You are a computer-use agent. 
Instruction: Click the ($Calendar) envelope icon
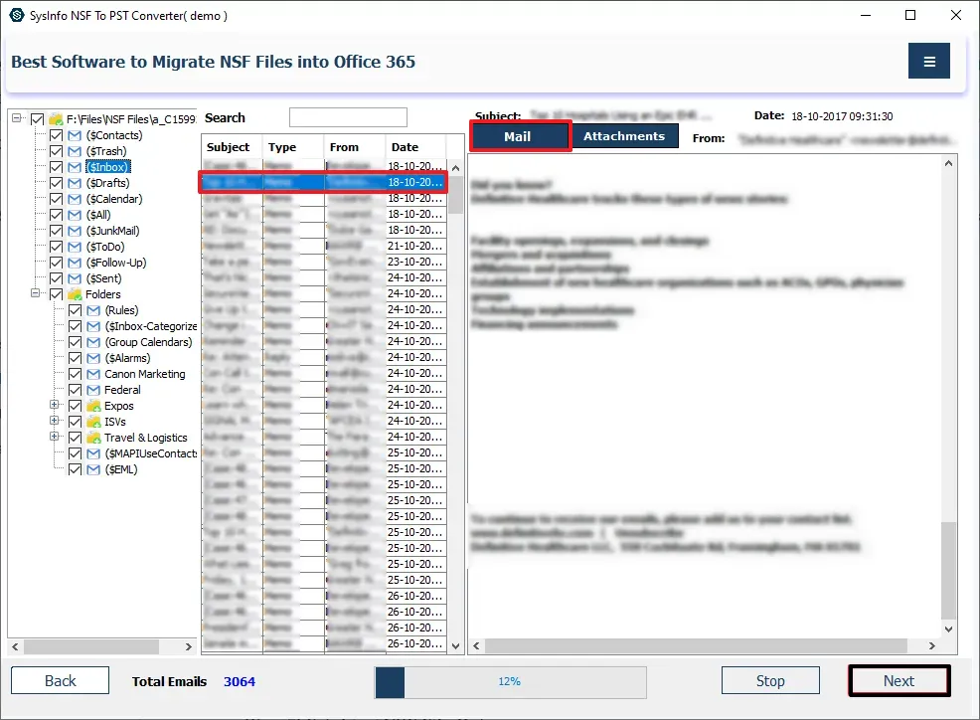pos(75,199)
